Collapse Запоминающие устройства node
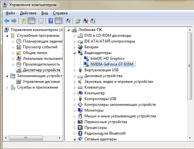This screenshot has width=194, height=149. tap(7, 76)
